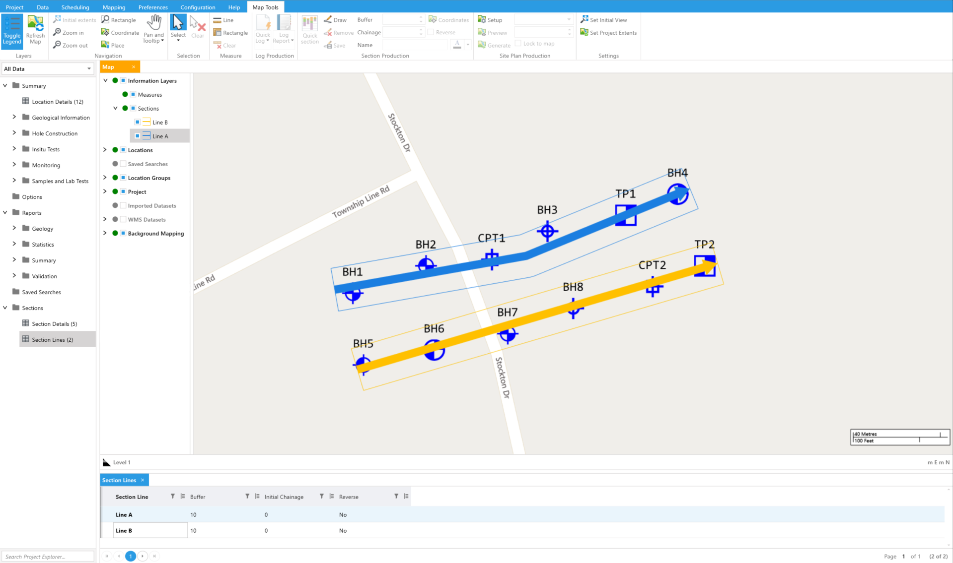Click the BH4 borehole marker on map
This screenshot has height=563, width=953.
[x=677, y=194]
